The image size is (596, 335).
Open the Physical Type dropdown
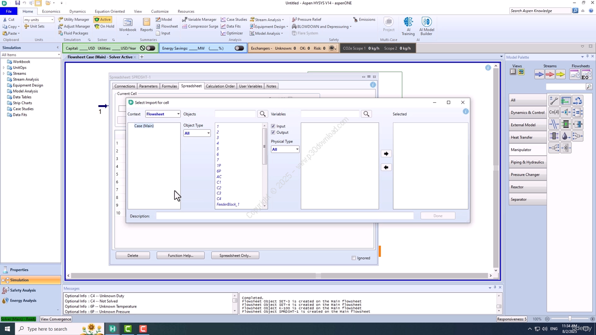[285, 149]
